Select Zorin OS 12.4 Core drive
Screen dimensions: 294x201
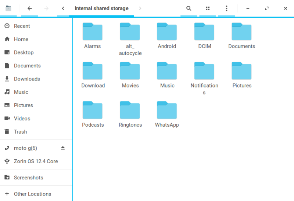(36, 161)
